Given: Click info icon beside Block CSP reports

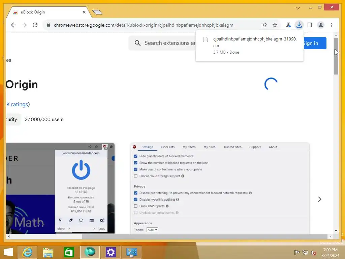Looking at the screenshot, I should point(167,206).
